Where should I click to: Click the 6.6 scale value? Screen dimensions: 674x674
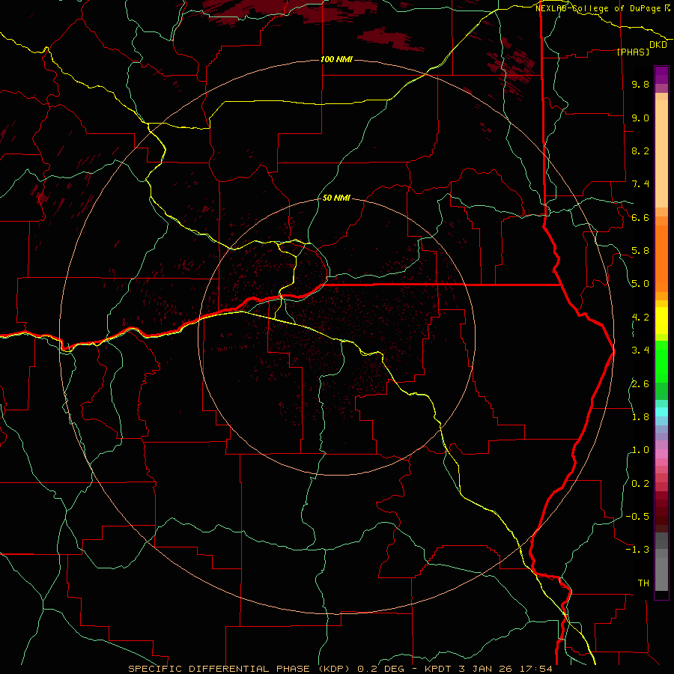(640, 217)
